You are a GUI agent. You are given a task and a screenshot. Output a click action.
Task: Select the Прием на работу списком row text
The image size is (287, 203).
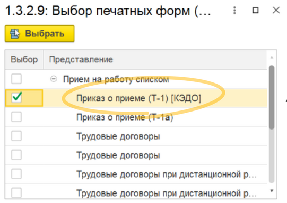(x=116, y=79)
